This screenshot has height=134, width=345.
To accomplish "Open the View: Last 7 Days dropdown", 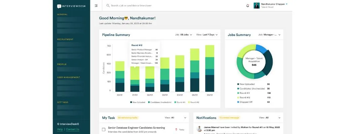I will tap(207, 35).
